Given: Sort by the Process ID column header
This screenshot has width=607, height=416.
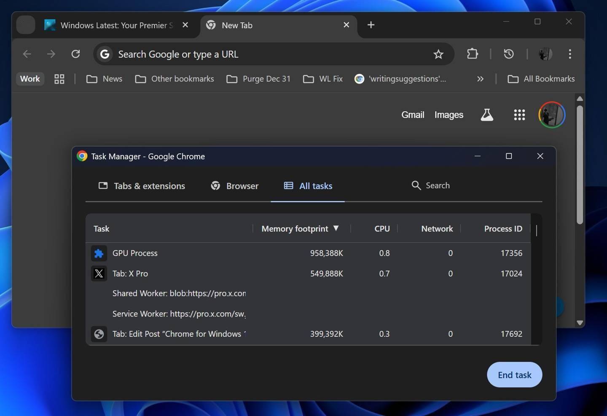Looking at the screenshot, I should 503,228.
